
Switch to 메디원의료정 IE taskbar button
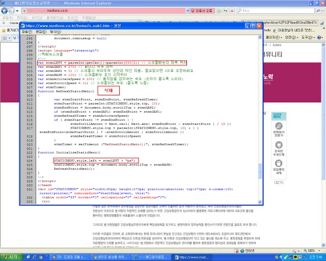[x=151, y=257]
